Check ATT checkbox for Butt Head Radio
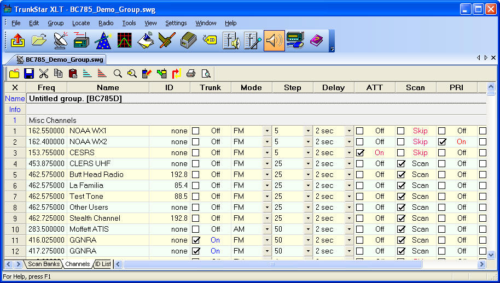The image size is (500, 283). [x=360, y=174]
